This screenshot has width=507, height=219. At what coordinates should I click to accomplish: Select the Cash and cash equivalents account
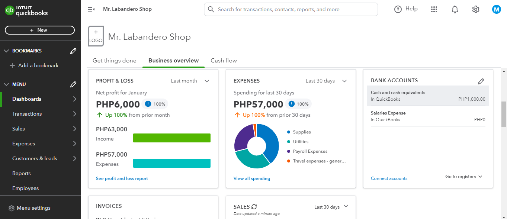coord(428,96)
